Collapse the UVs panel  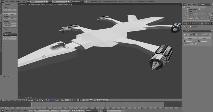(x=4, y=29)
